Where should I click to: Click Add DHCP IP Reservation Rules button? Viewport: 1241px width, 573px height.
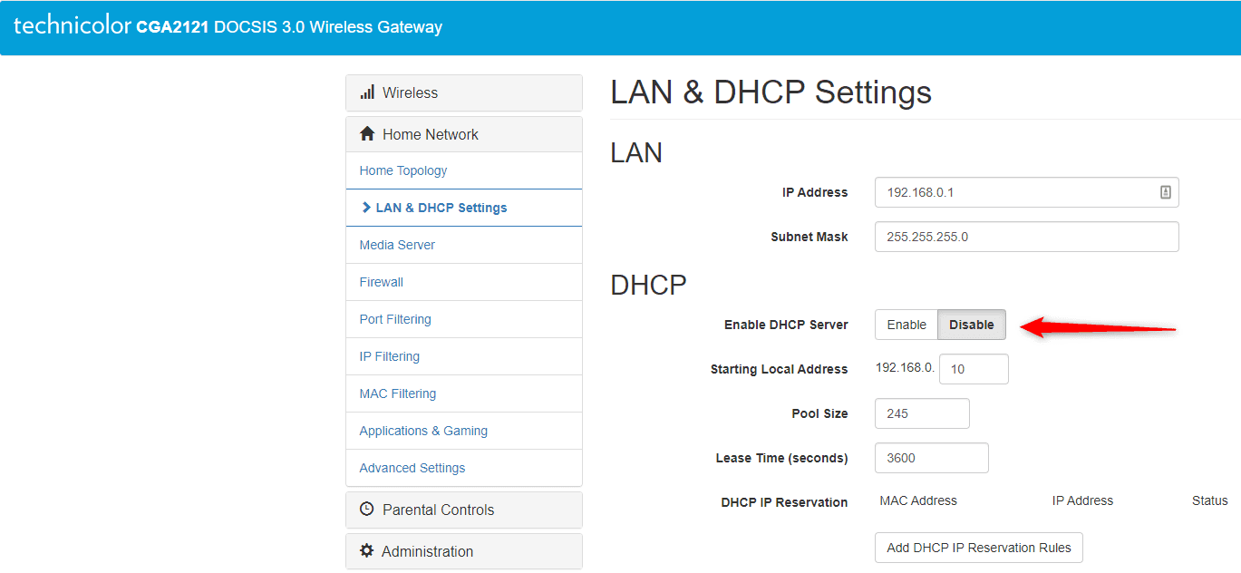[979, 548]
